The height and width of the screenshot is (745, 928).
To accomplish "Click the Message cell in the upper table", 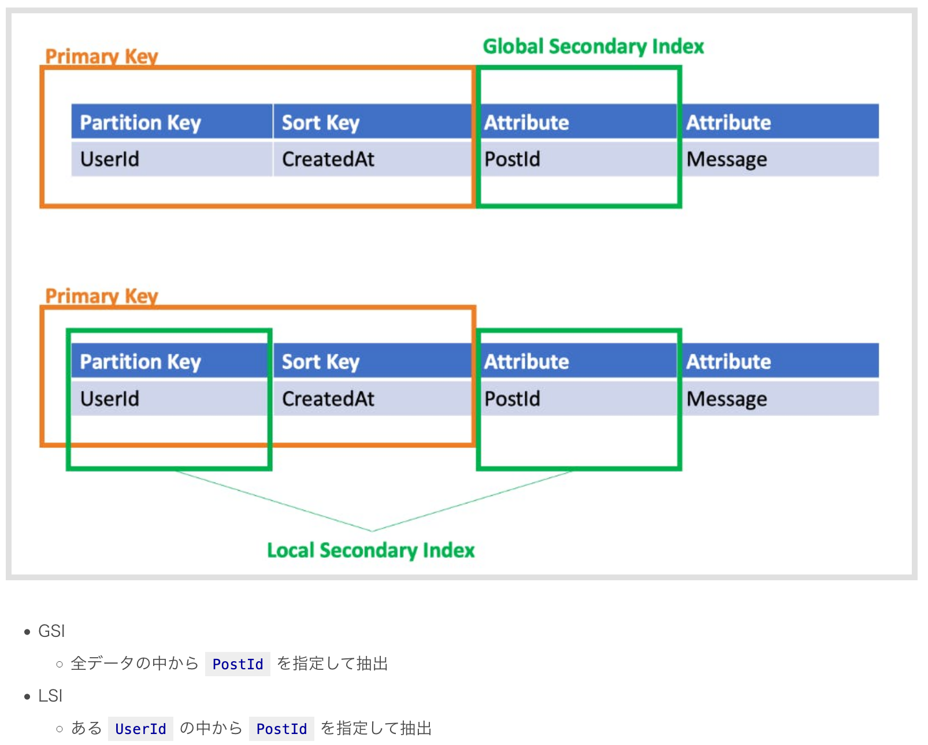I will click(x=726, y=159).
